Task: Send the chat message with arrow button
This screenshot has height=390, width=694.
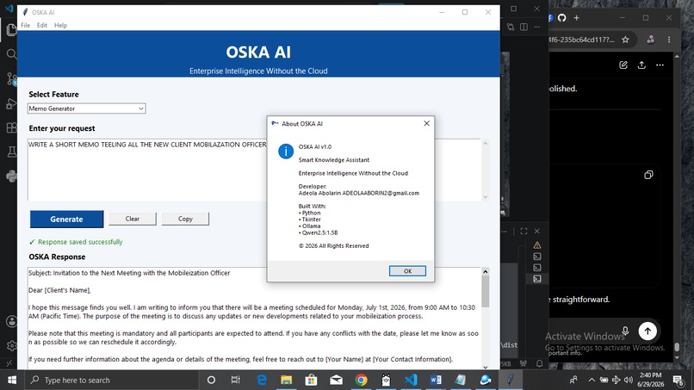Action: (x=648, y=331)
